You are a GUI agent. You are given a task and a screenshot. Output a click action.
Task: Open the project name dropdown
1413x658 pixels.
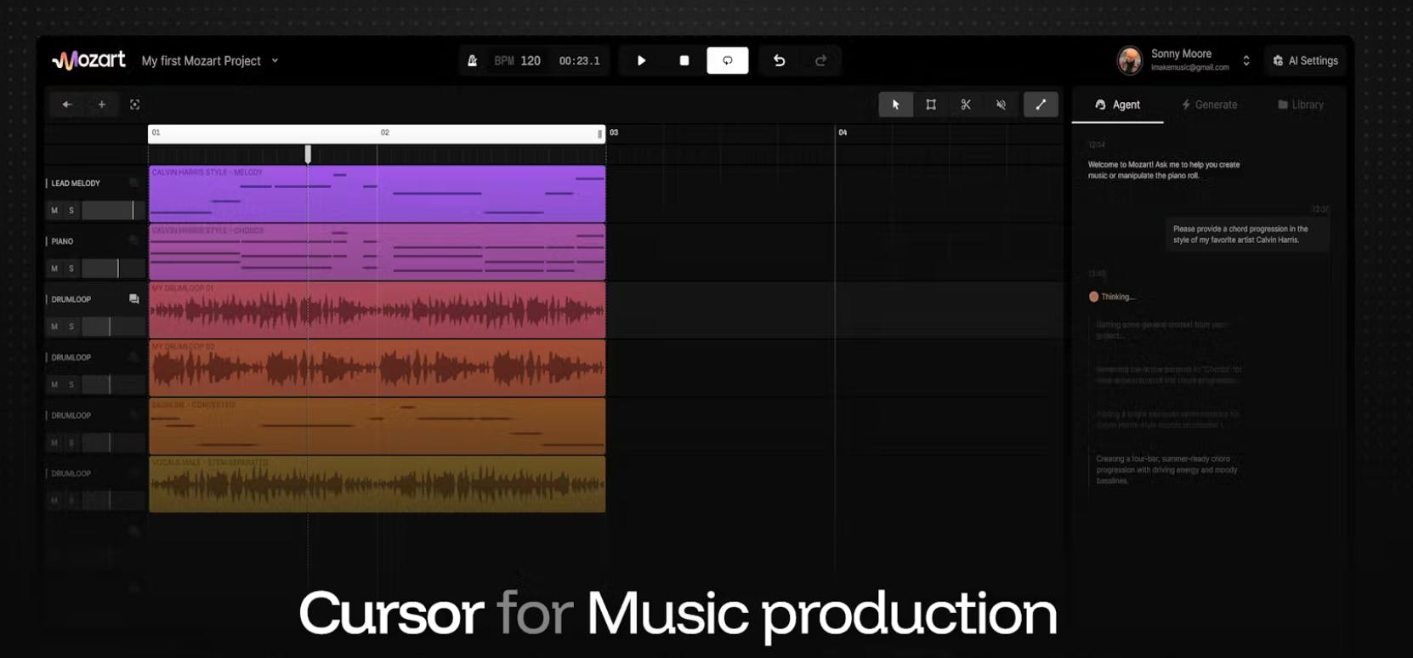(x=275, y=60)
